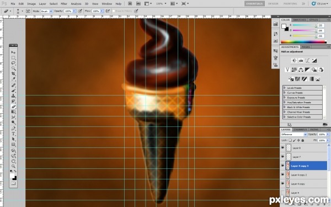Expand Curves Presets
The width and height of the screenshot is (331, 207).
(x=284, y=93)
